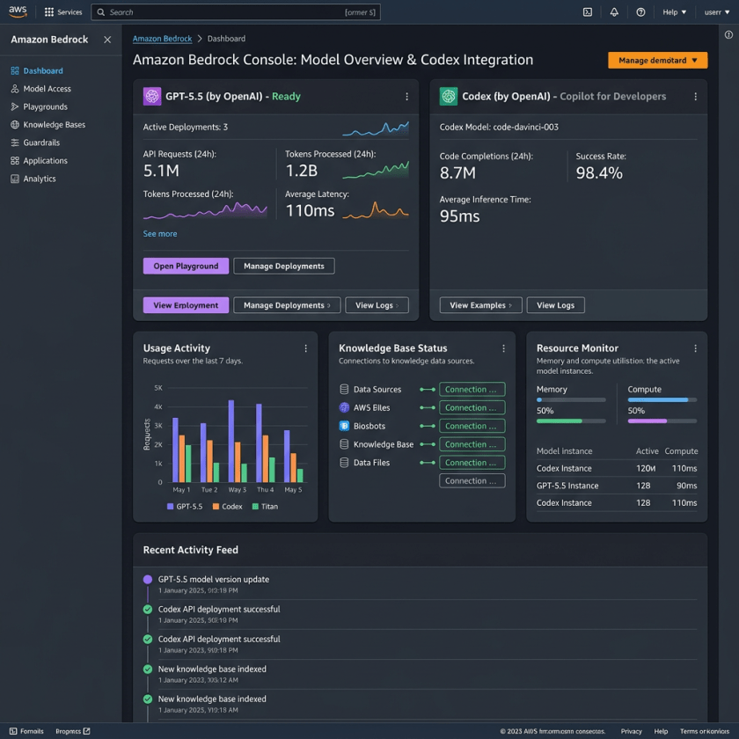
Task: Click Manage Deployments beside Open Playground
Action: (x=283, y=267)
